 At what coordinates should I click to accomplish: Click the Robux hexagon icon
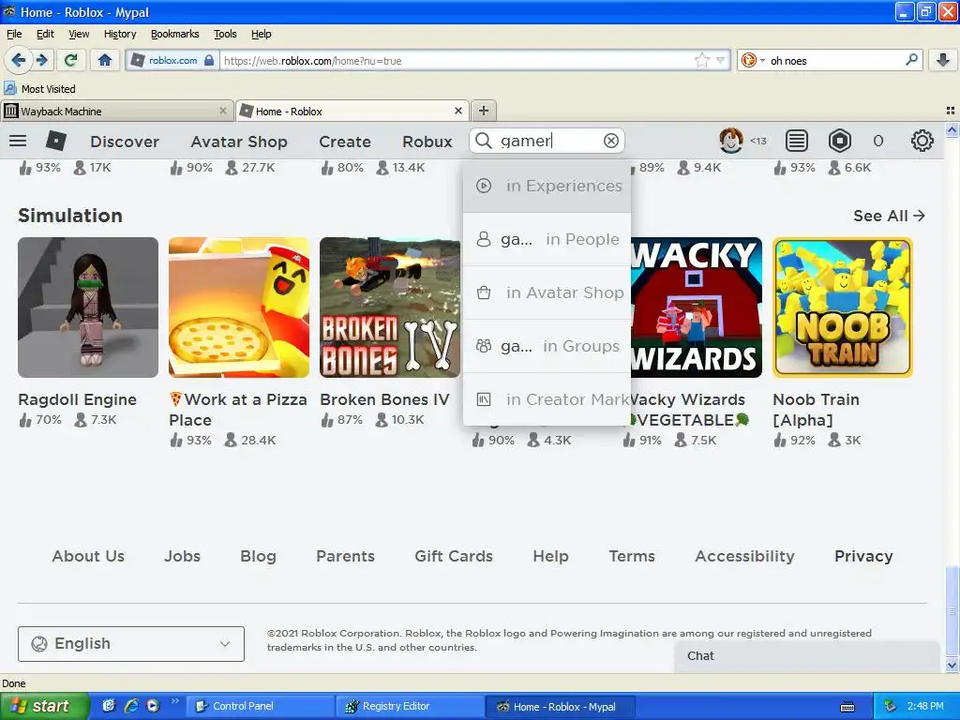coord(840,142)
